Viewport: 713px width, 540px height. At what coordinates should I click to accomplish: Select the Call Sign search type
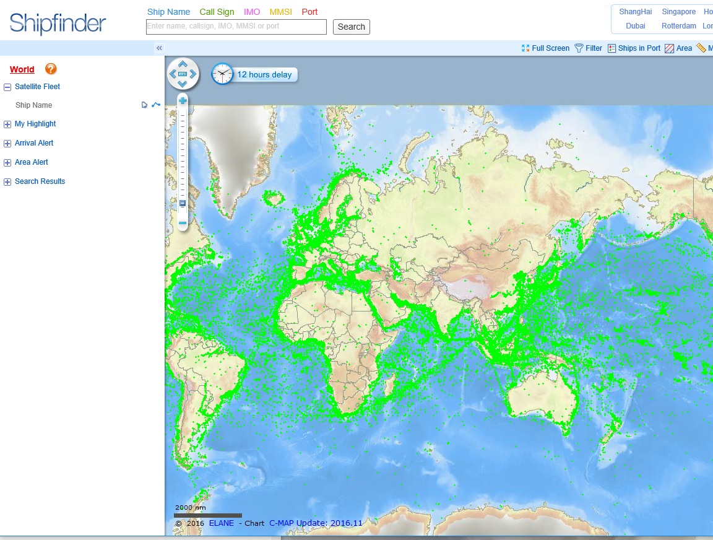pyautogui.click(x=217, y=12)
